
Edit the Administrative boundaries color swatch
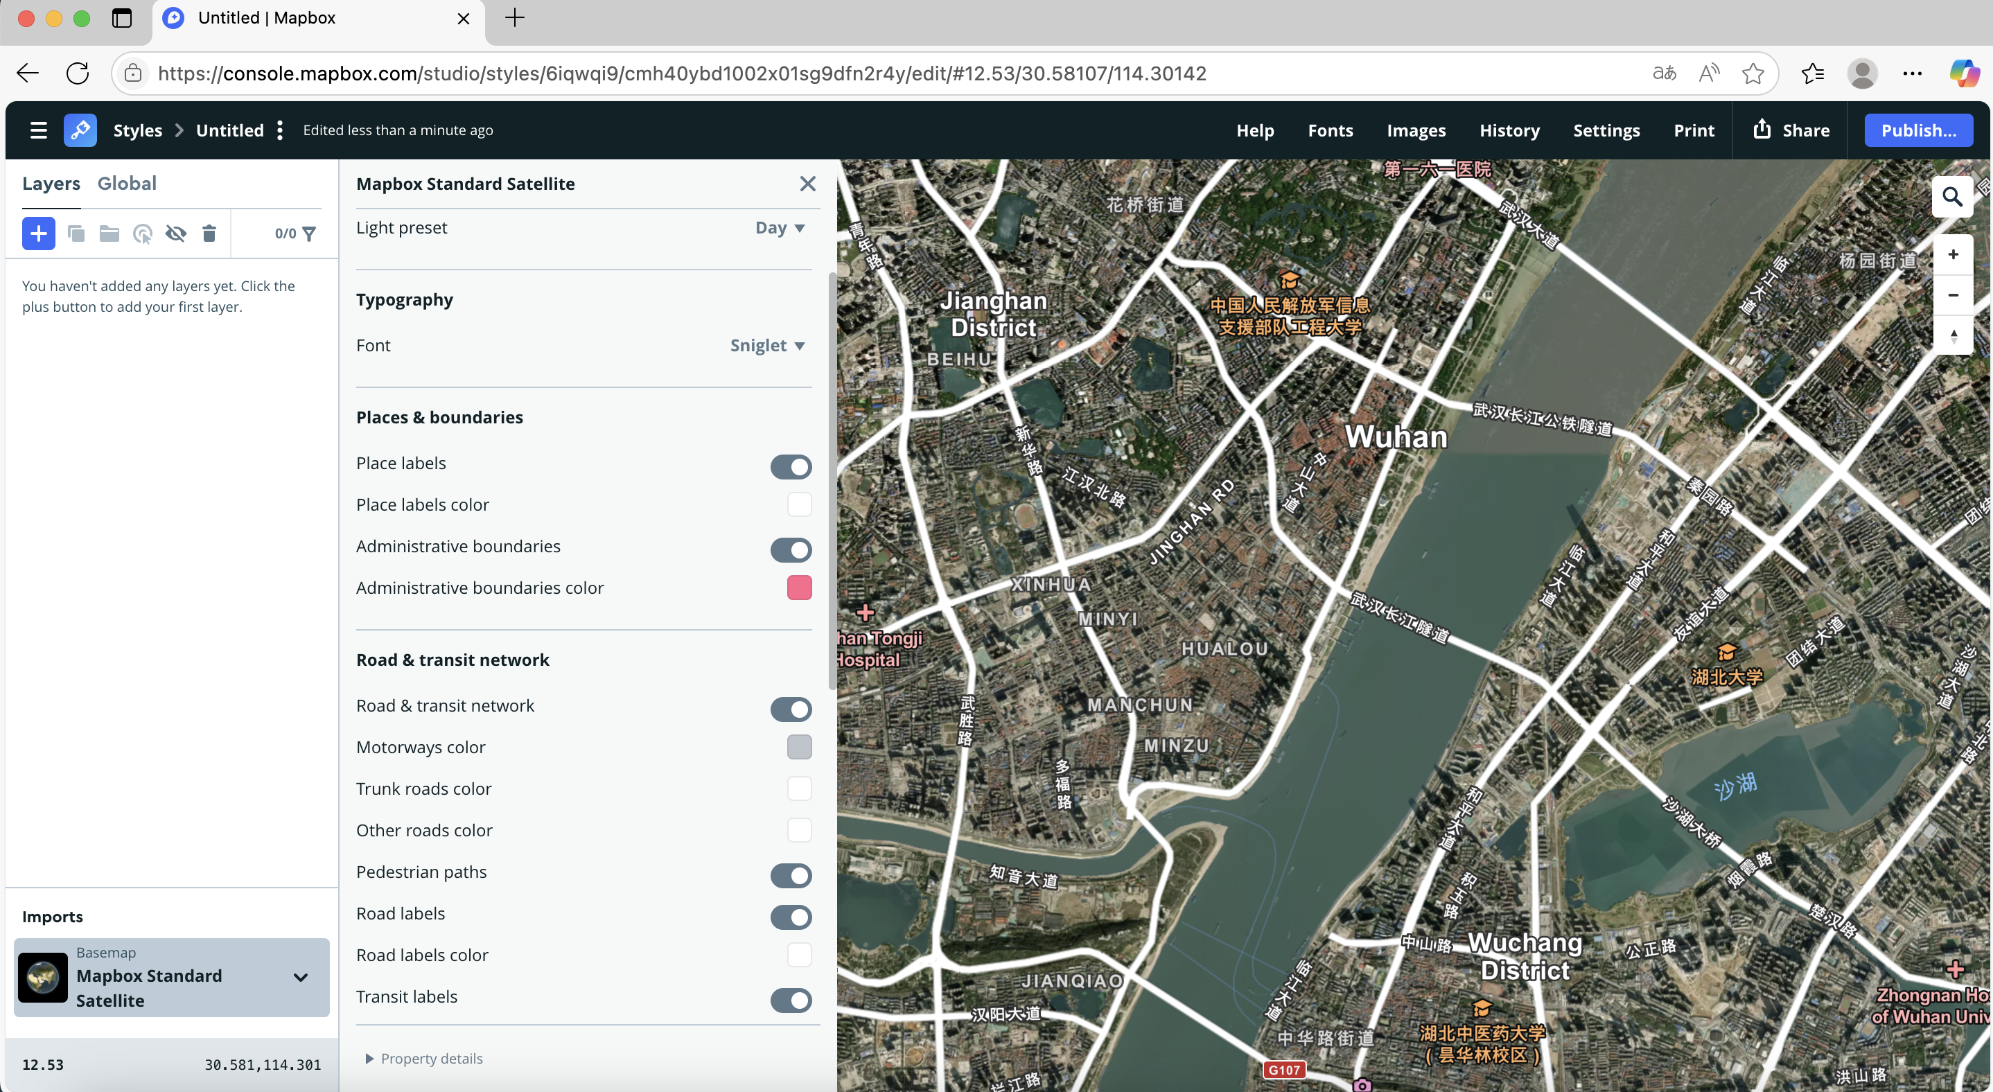point(799,588)
